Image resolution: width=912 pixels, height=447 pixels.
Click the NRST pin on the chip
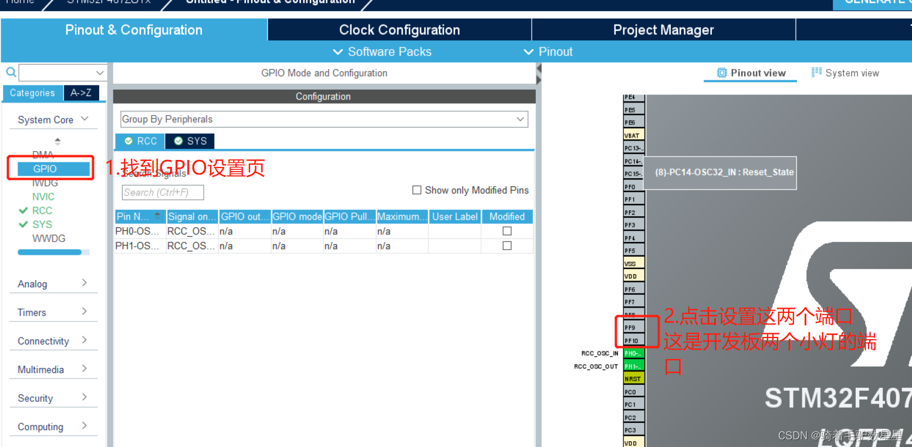coord(634,379)
